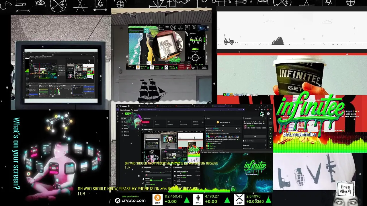The width and height of the screenshot is (367, 206).
Task: Open the Session info panel options menu
Action: [202, 118]
